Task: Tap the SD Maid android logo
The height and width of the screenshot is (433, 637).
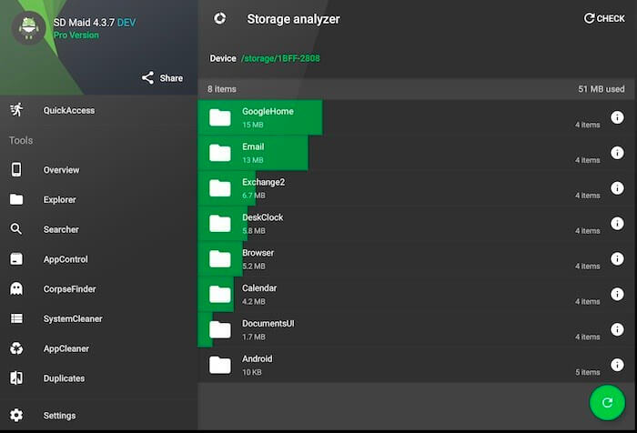Action: (28, 27)
